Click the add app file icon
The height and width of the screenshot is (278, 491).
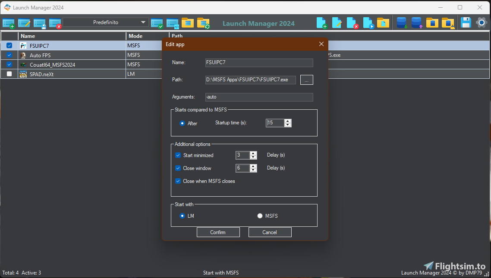coord(321,23)
